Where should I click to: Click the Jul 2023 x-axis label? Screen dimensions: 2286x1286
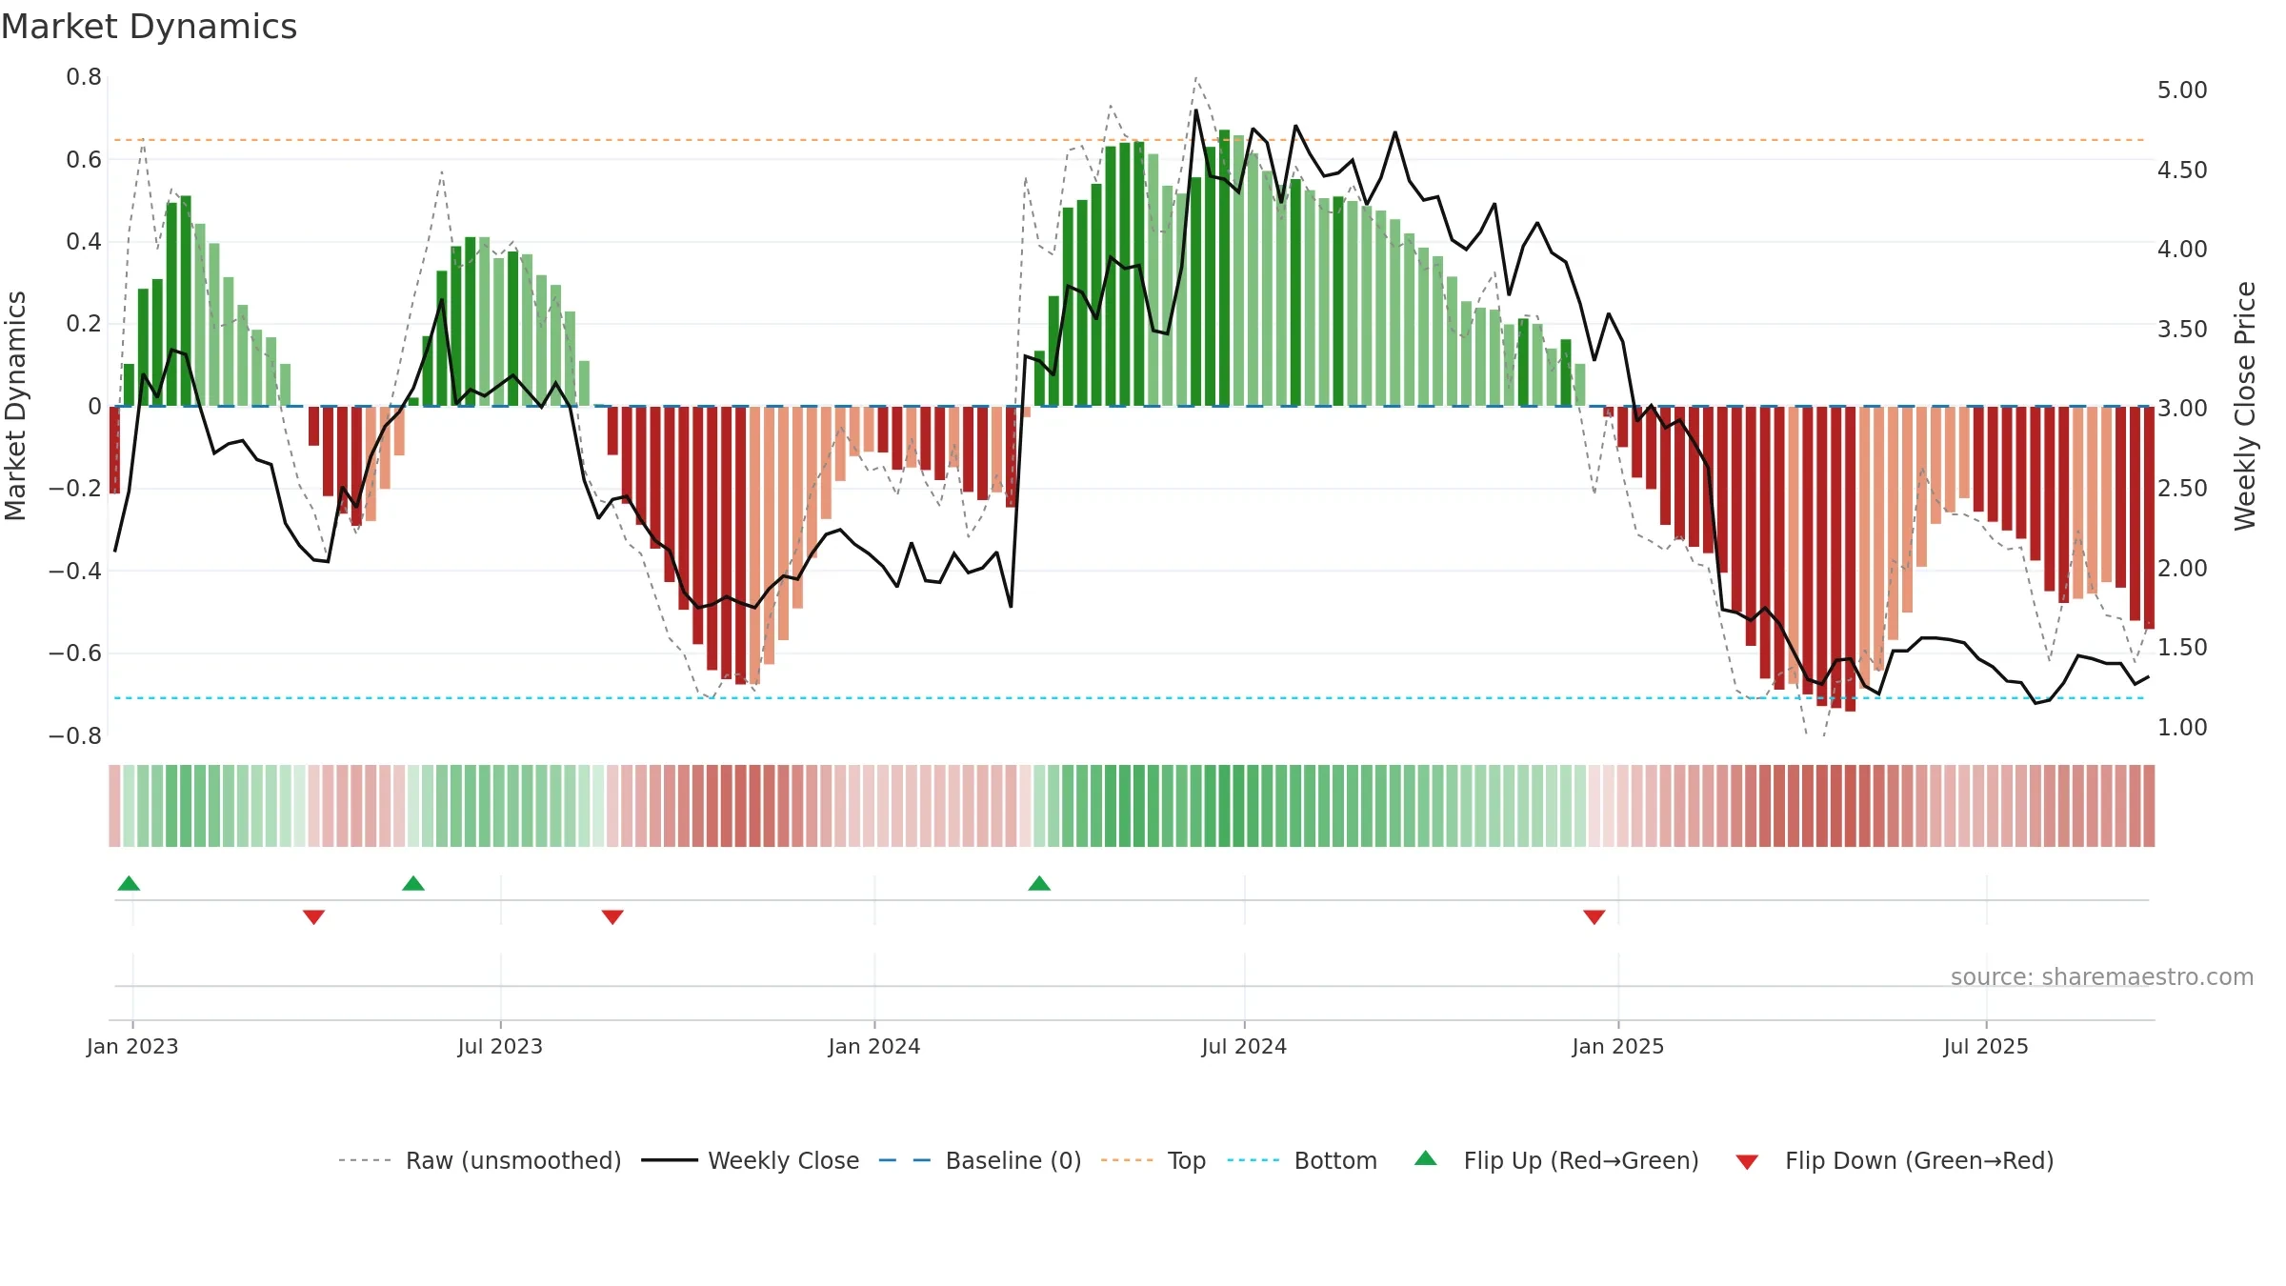tap(500, 1047)
